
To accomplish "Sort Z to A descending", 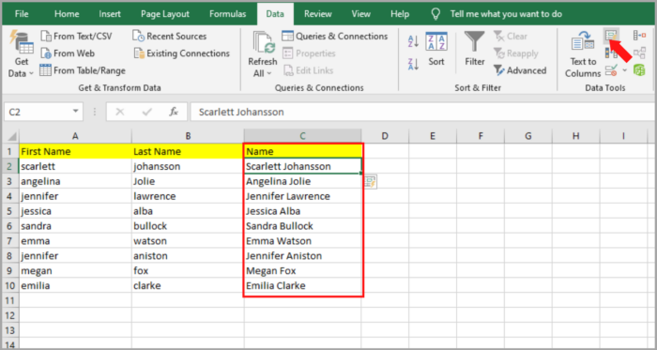I will [x=413, y=64].
